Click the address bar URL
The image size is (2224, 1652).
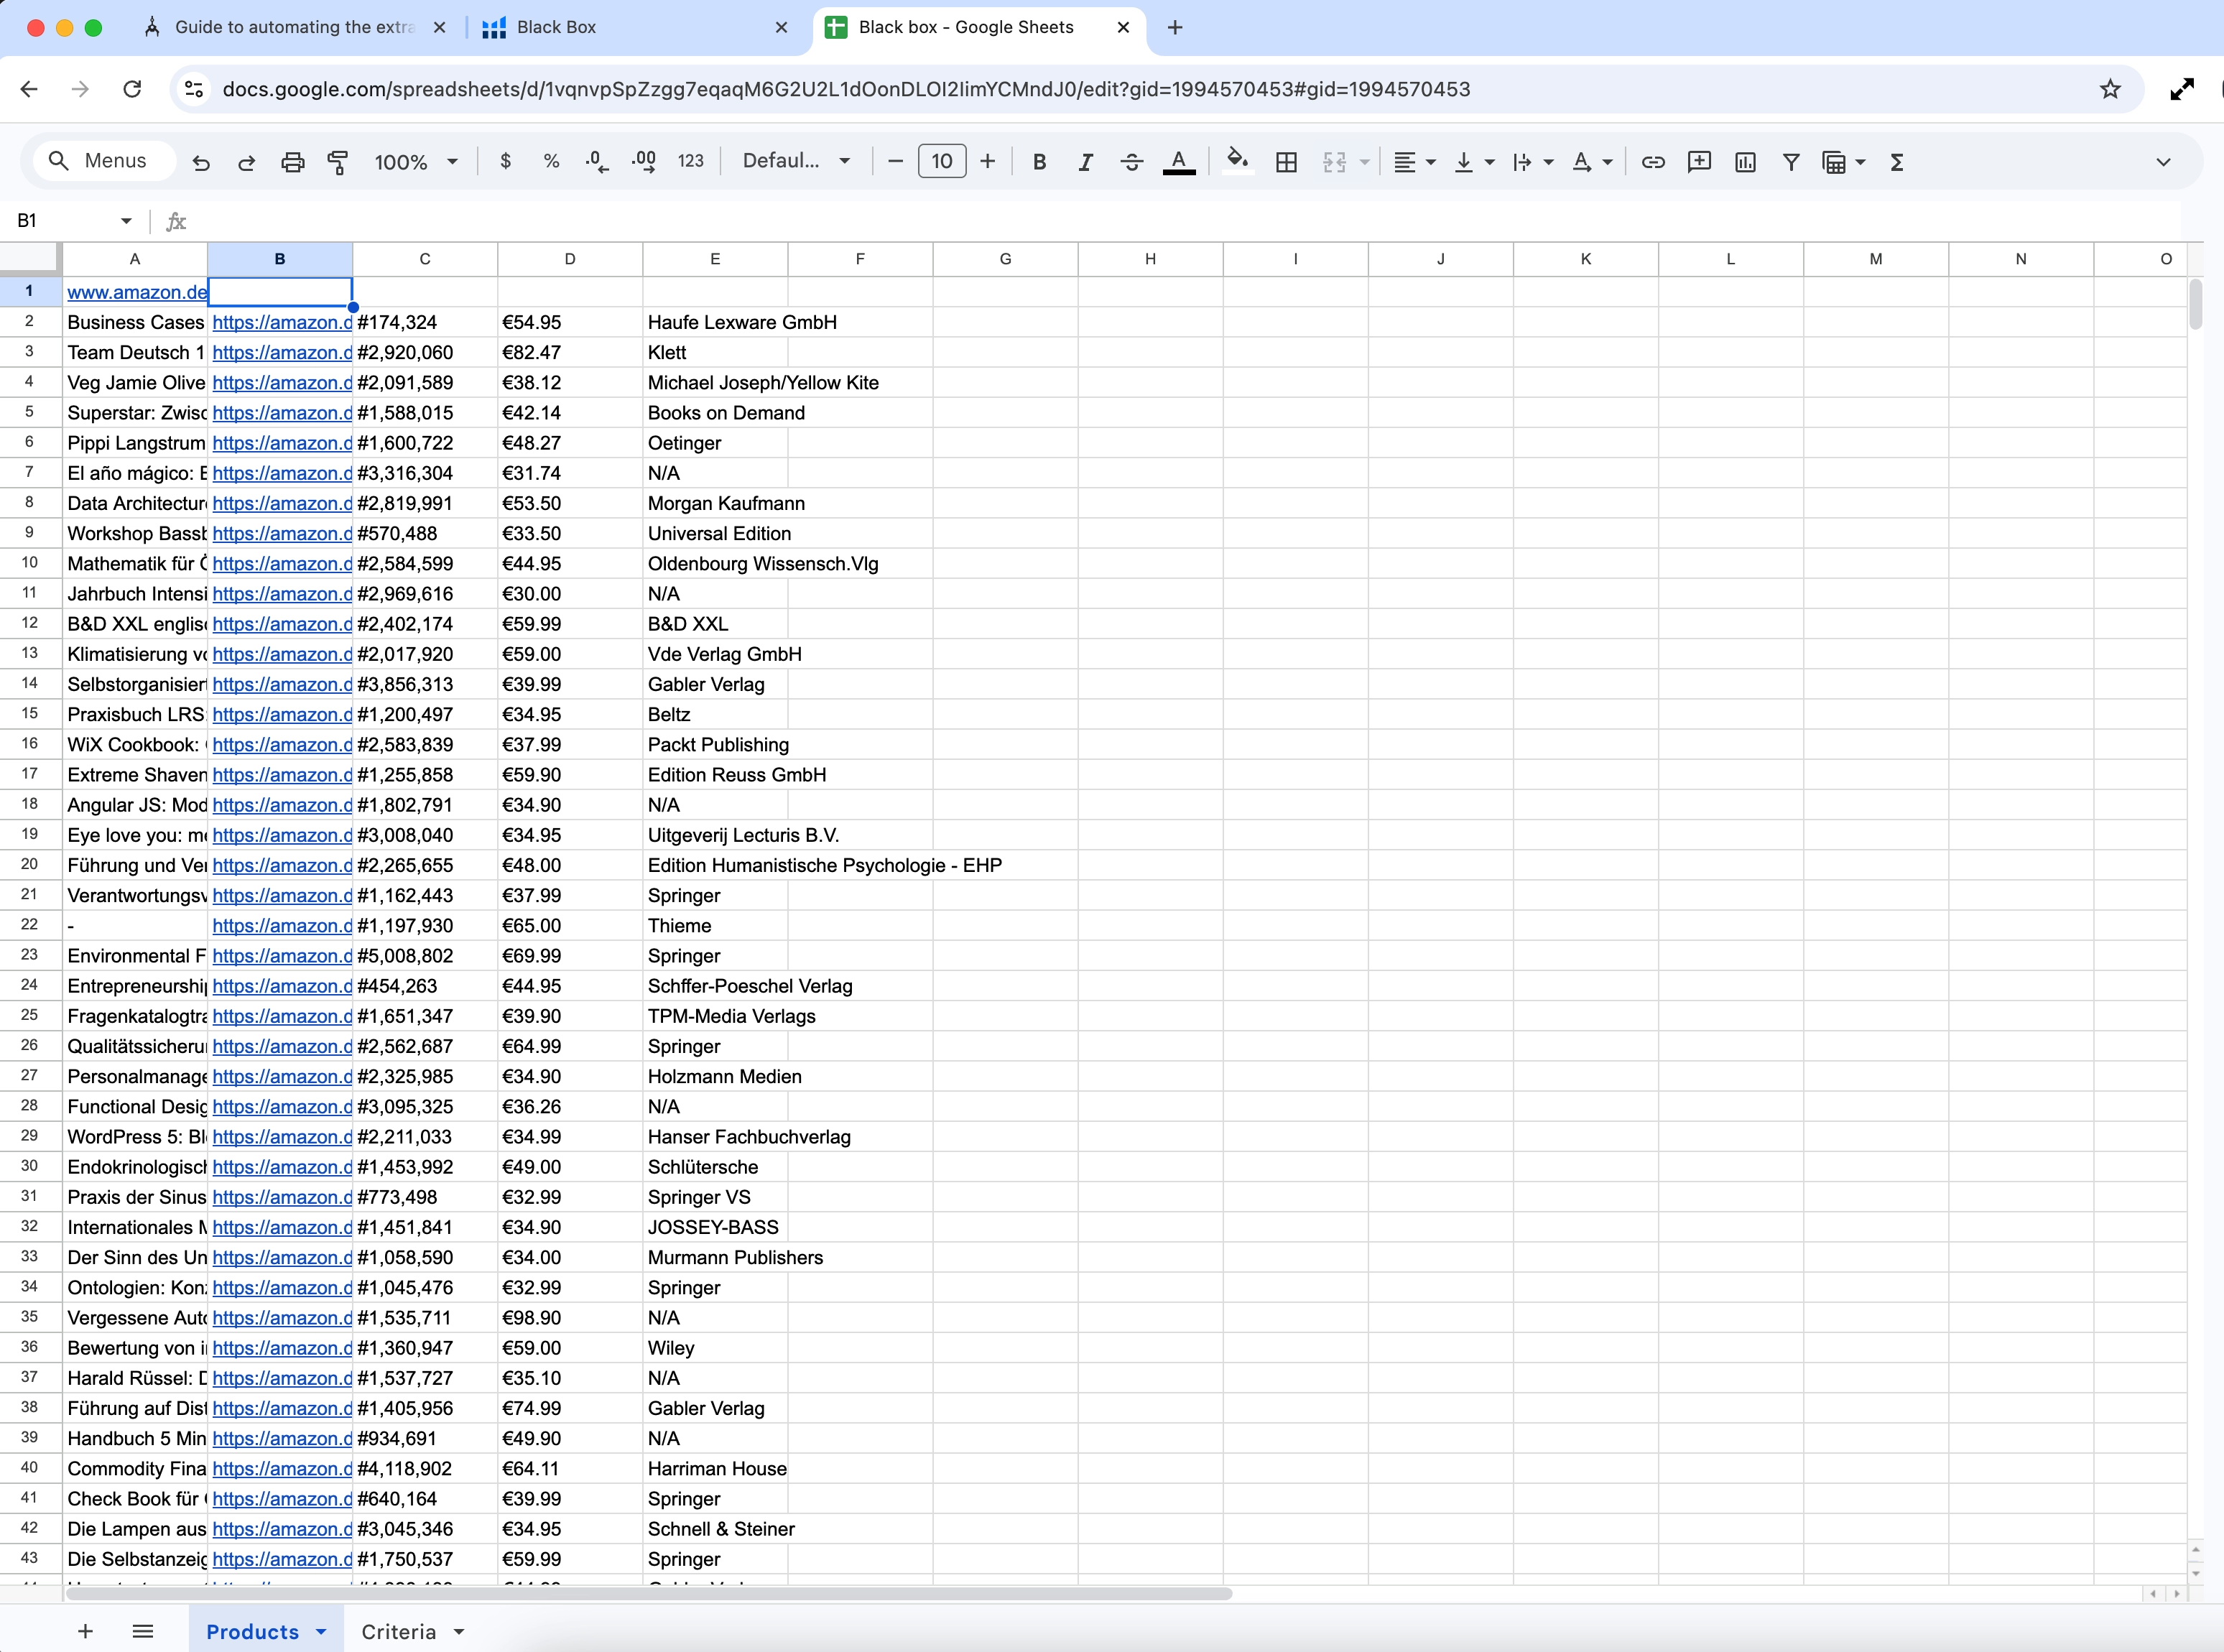(x=846, y=89)
